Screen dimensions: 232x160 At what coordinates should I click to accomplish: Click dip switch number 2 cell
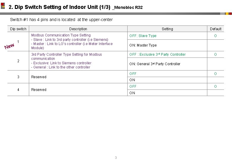coord(18,61)
